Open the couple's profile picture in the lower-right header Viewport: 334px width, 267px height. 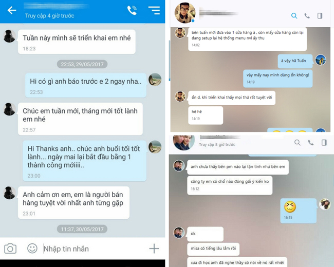coord(183,142)
